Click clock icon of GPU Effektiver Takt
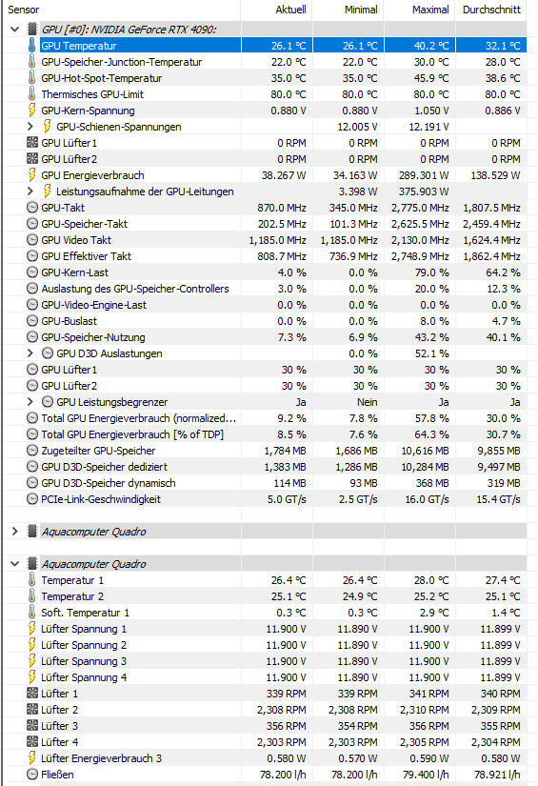The image size is (538, 786). (x=32, y=255)
